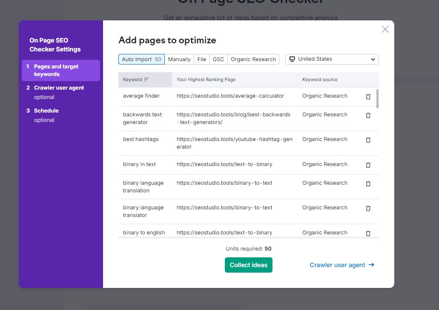Click the youtube-hashtag-generator URL
The width and height of the screenshot is (439, 310).
(x=235, y=143)
